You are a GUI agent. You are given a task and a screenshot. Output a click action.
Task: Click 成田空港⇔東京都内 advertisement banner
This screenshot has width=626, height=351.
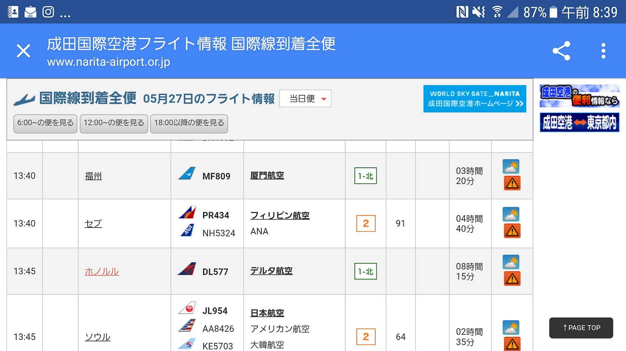[x=579, y=123]
